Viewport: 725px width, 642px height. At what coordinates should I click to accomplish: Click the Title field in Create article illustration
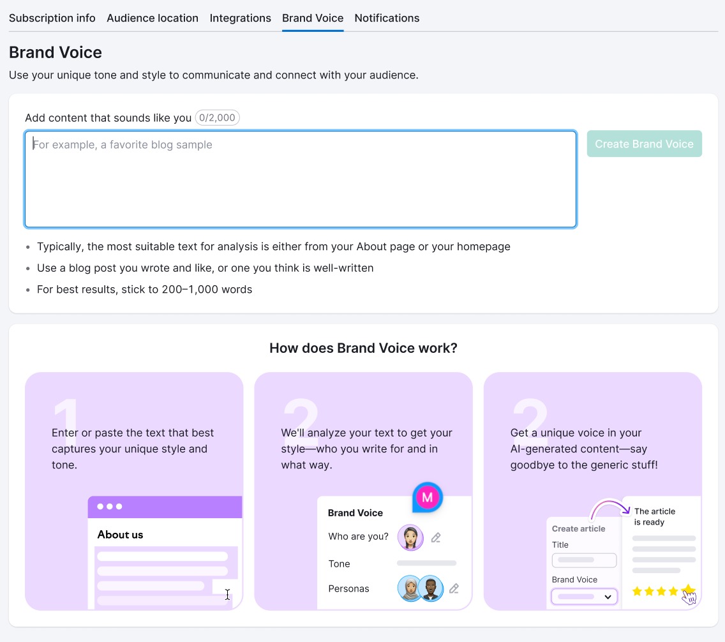(x=584, y=560)
